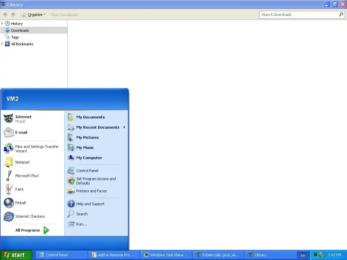
Task: Switch to Windows Task Manager taskbar button
Action: click(166, 255)
